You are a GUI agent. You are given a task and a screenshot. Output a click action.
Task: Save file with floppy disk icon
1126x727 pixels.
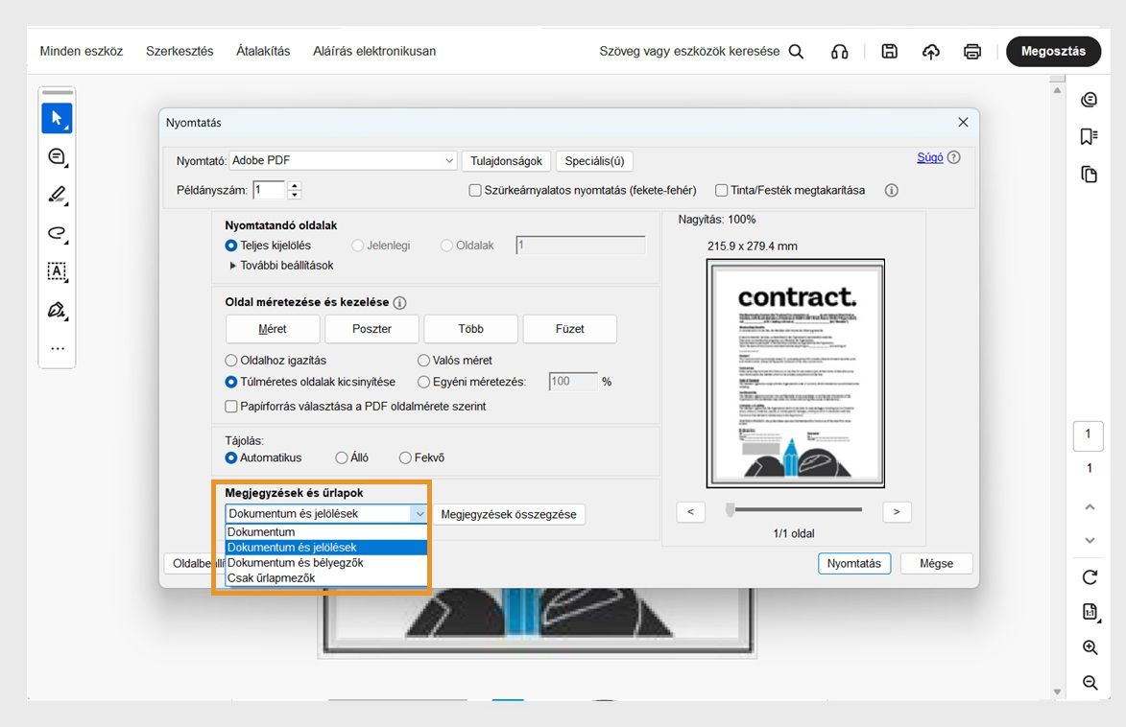pyautogui.click(x=889, y=51)
